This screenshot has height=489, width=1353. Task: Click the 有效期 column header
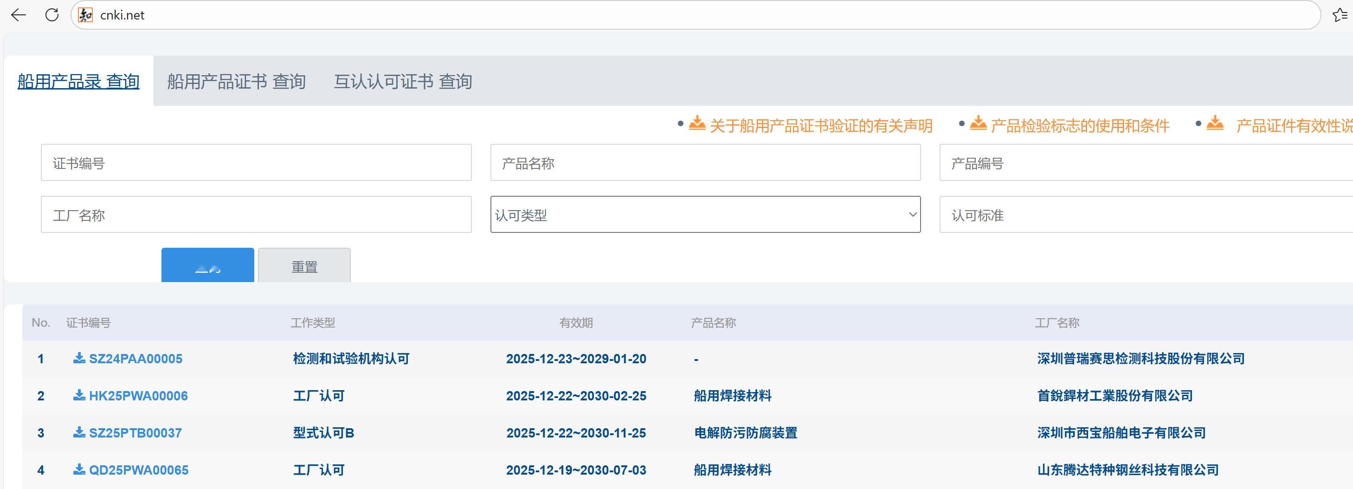tap(576, 323)
